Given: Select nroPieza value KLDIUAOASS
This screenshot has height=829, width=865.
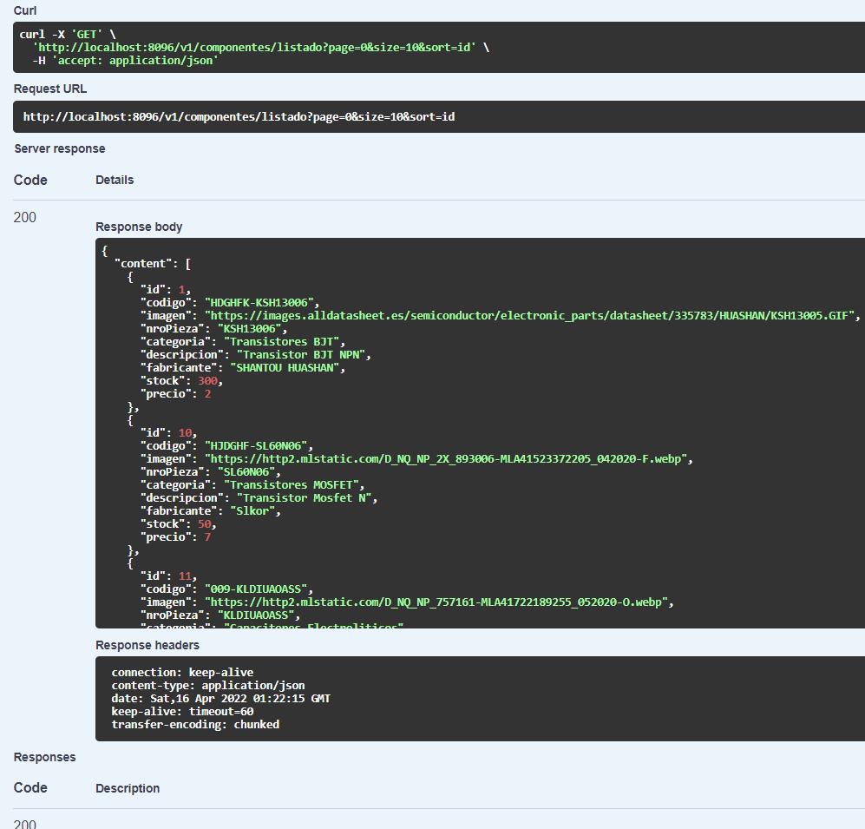Looking at the screenshot, I should click(x=256, y=615).
